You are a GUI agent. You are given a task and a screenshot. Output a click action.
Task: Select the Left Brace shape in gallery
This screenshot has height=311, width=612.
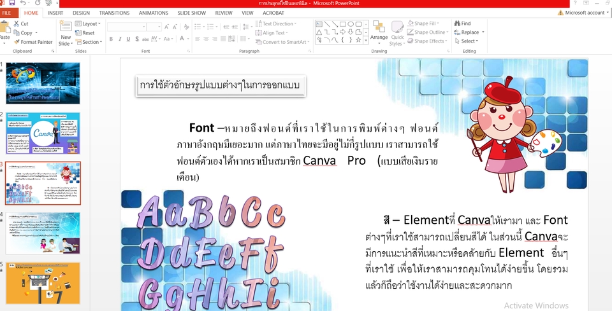coord(343,39)
